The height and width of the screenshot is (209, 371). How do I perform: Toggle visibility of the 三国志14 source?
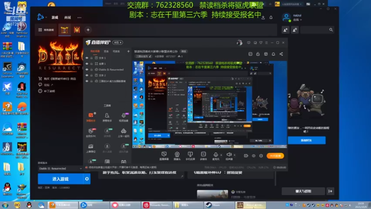click(x=87, y=81)
